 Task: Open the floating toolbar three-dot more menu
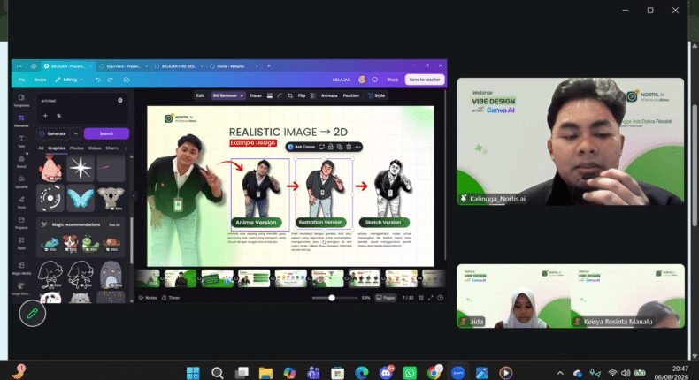(x=357, y=147)
